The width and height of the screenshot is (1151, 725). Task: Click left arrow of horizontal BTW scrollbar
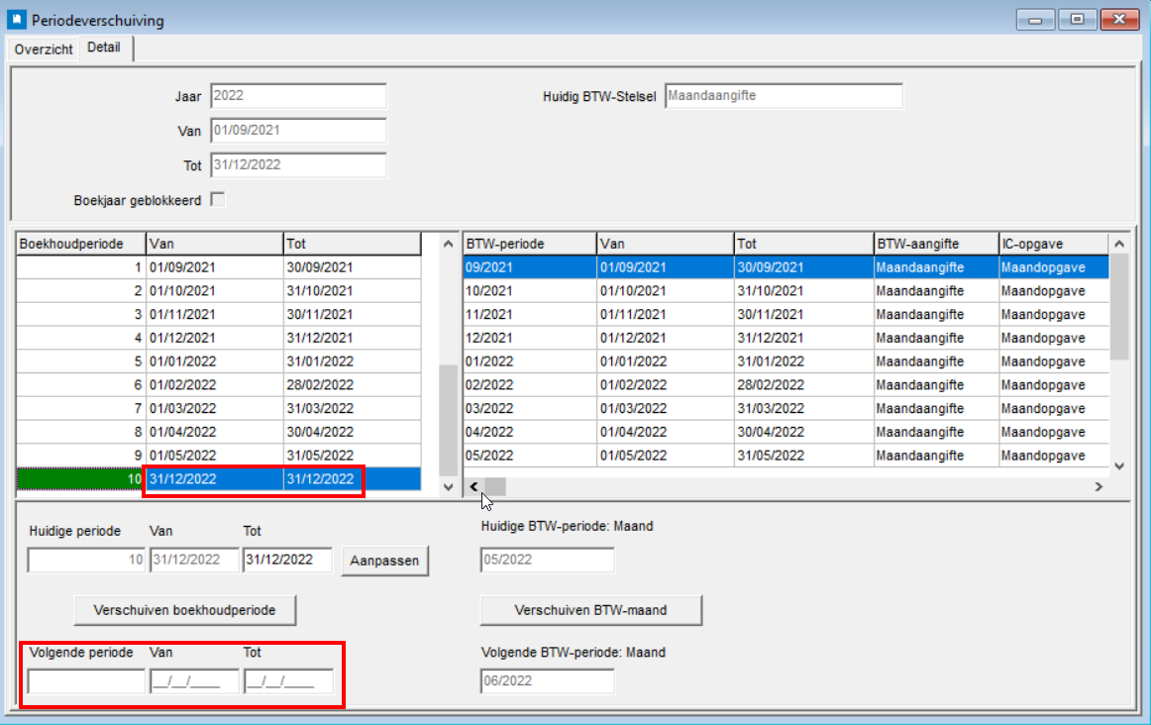click(x=473, y=486)
